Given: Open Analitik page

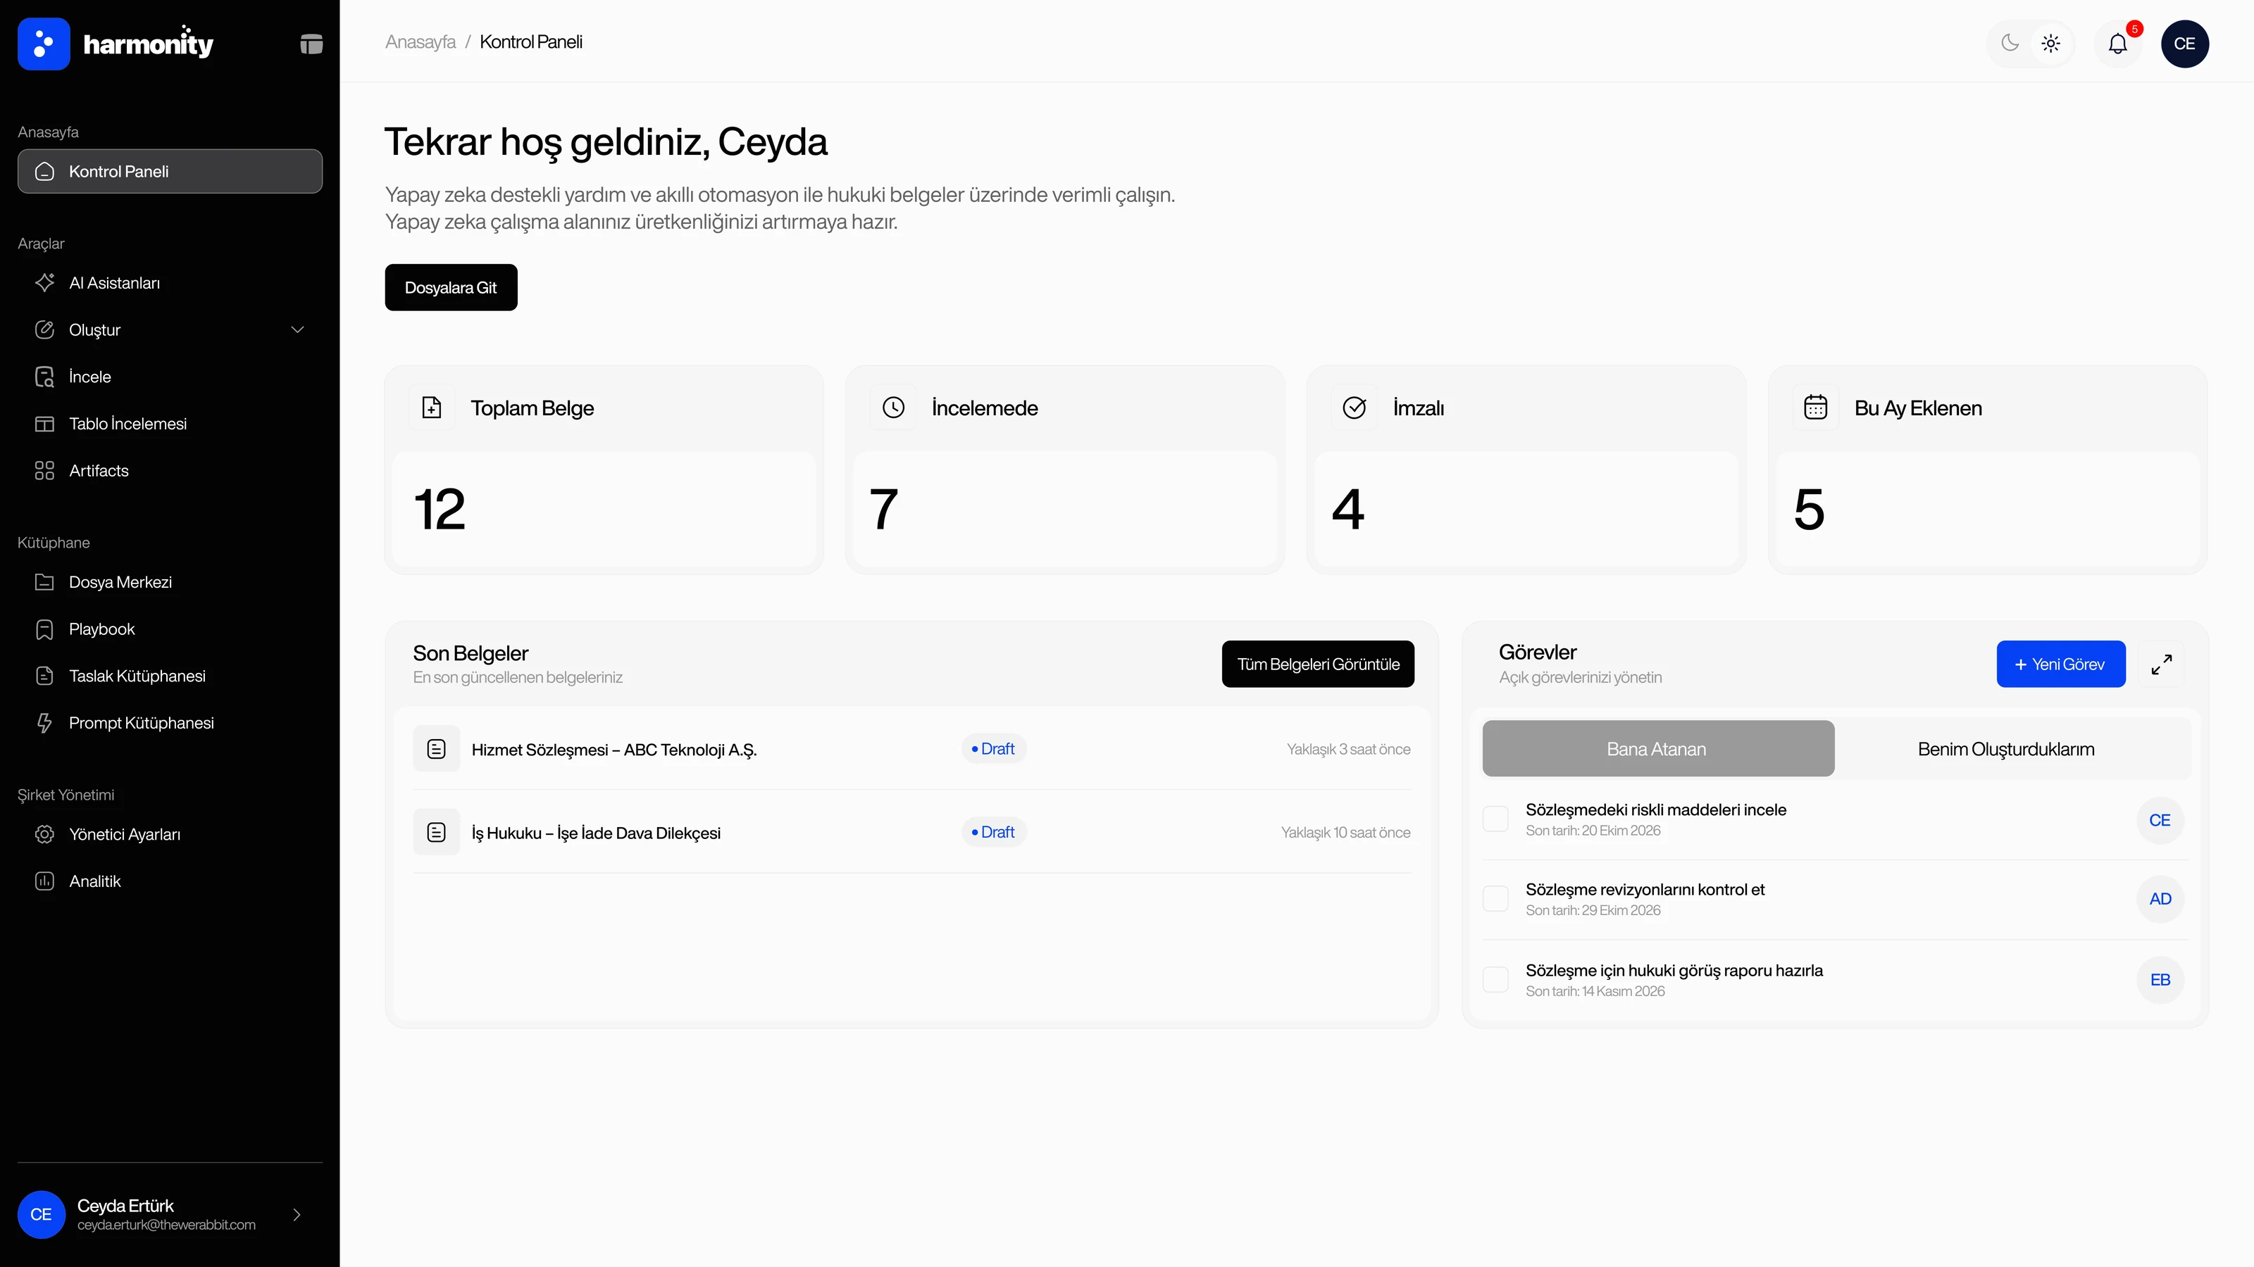Looking at the screenshot, I should click(x=170, y=881).
